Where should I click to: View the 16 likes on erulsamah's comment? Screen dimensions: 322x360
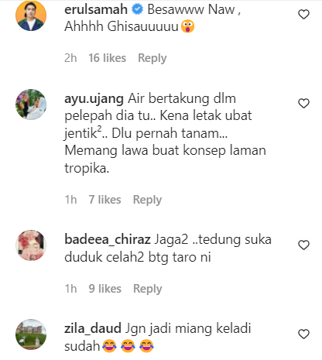pyautogui.click(x=108, y=58)
